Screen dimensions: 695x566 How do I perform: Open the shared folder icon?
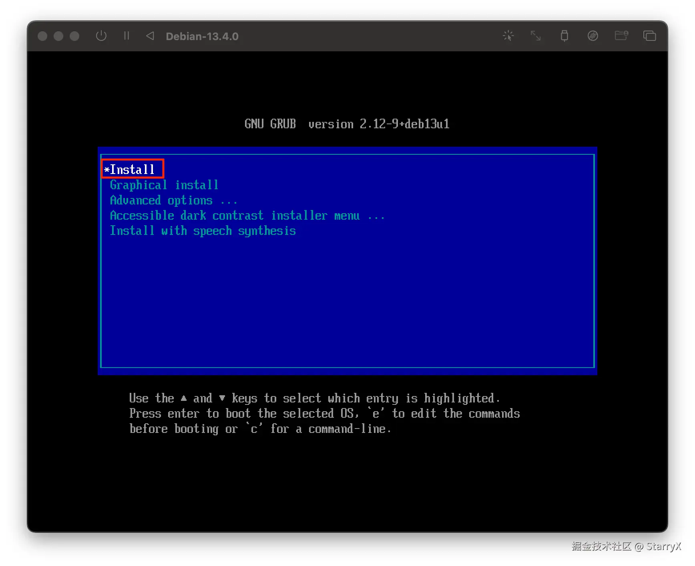click(621, 36)
